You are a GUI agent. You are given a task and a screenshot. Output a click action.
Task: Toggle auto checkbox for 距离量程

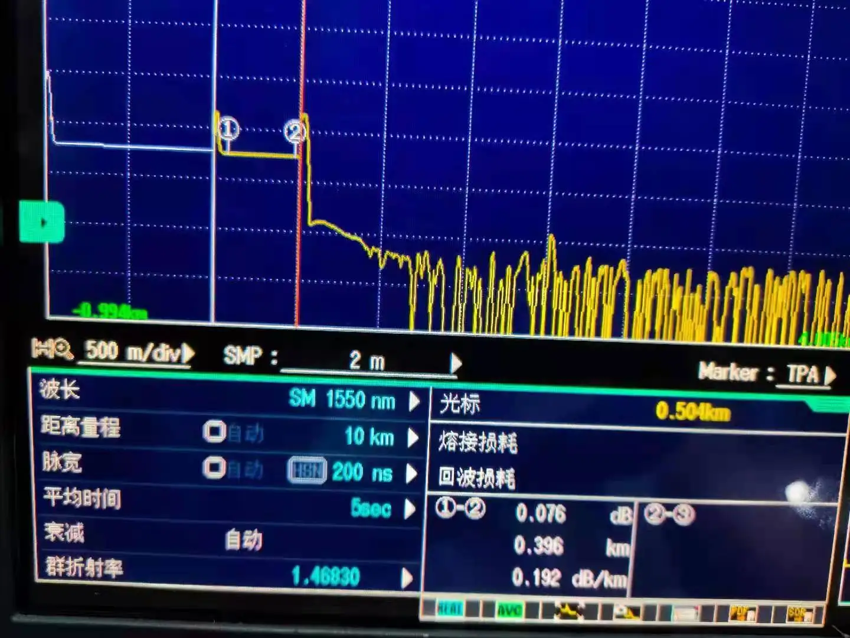214,432
